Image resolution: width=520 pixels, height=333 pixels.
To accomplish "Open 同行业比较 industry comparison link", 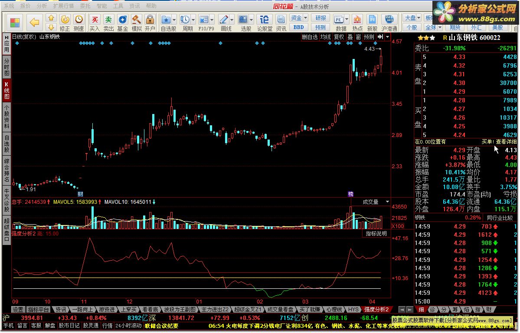I will pyautogui.click(x=500, y=218).
